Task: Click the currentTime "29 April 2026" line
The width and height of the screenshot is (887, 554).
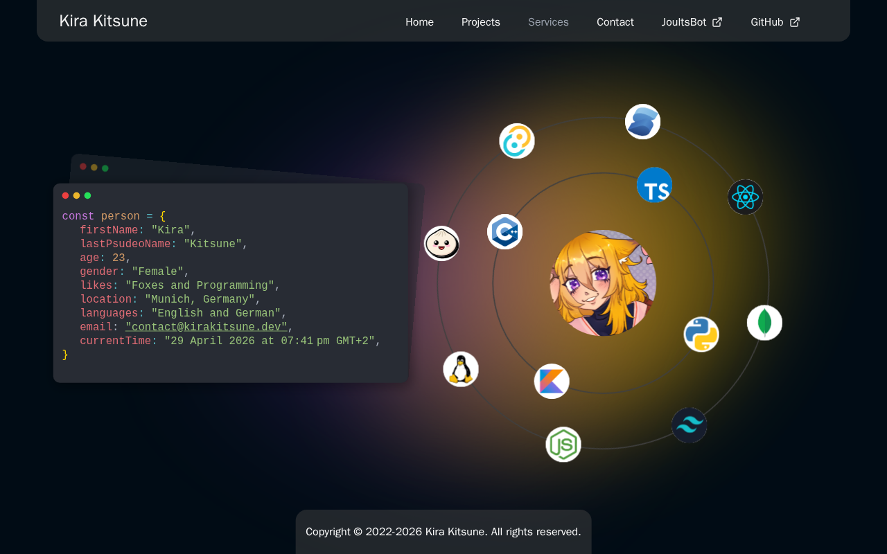Action: click(231, 341)
